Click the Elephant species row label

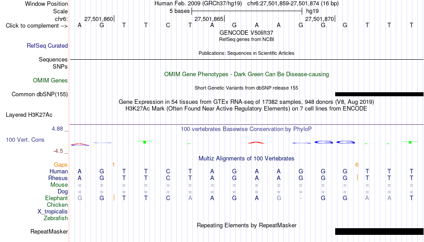click(x=56, y=198)
